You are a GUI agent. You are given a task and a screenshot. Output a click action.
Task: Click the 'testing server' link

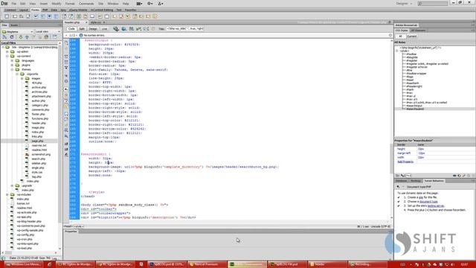(436, 205)
